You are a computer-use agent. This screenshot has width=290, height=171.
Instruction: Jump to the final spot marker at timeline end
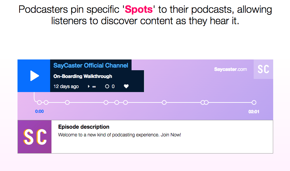pos(254,102)
